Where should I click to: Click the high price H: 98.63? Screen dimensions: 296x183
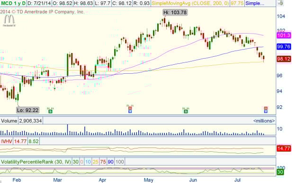click(x=83, y=3)
